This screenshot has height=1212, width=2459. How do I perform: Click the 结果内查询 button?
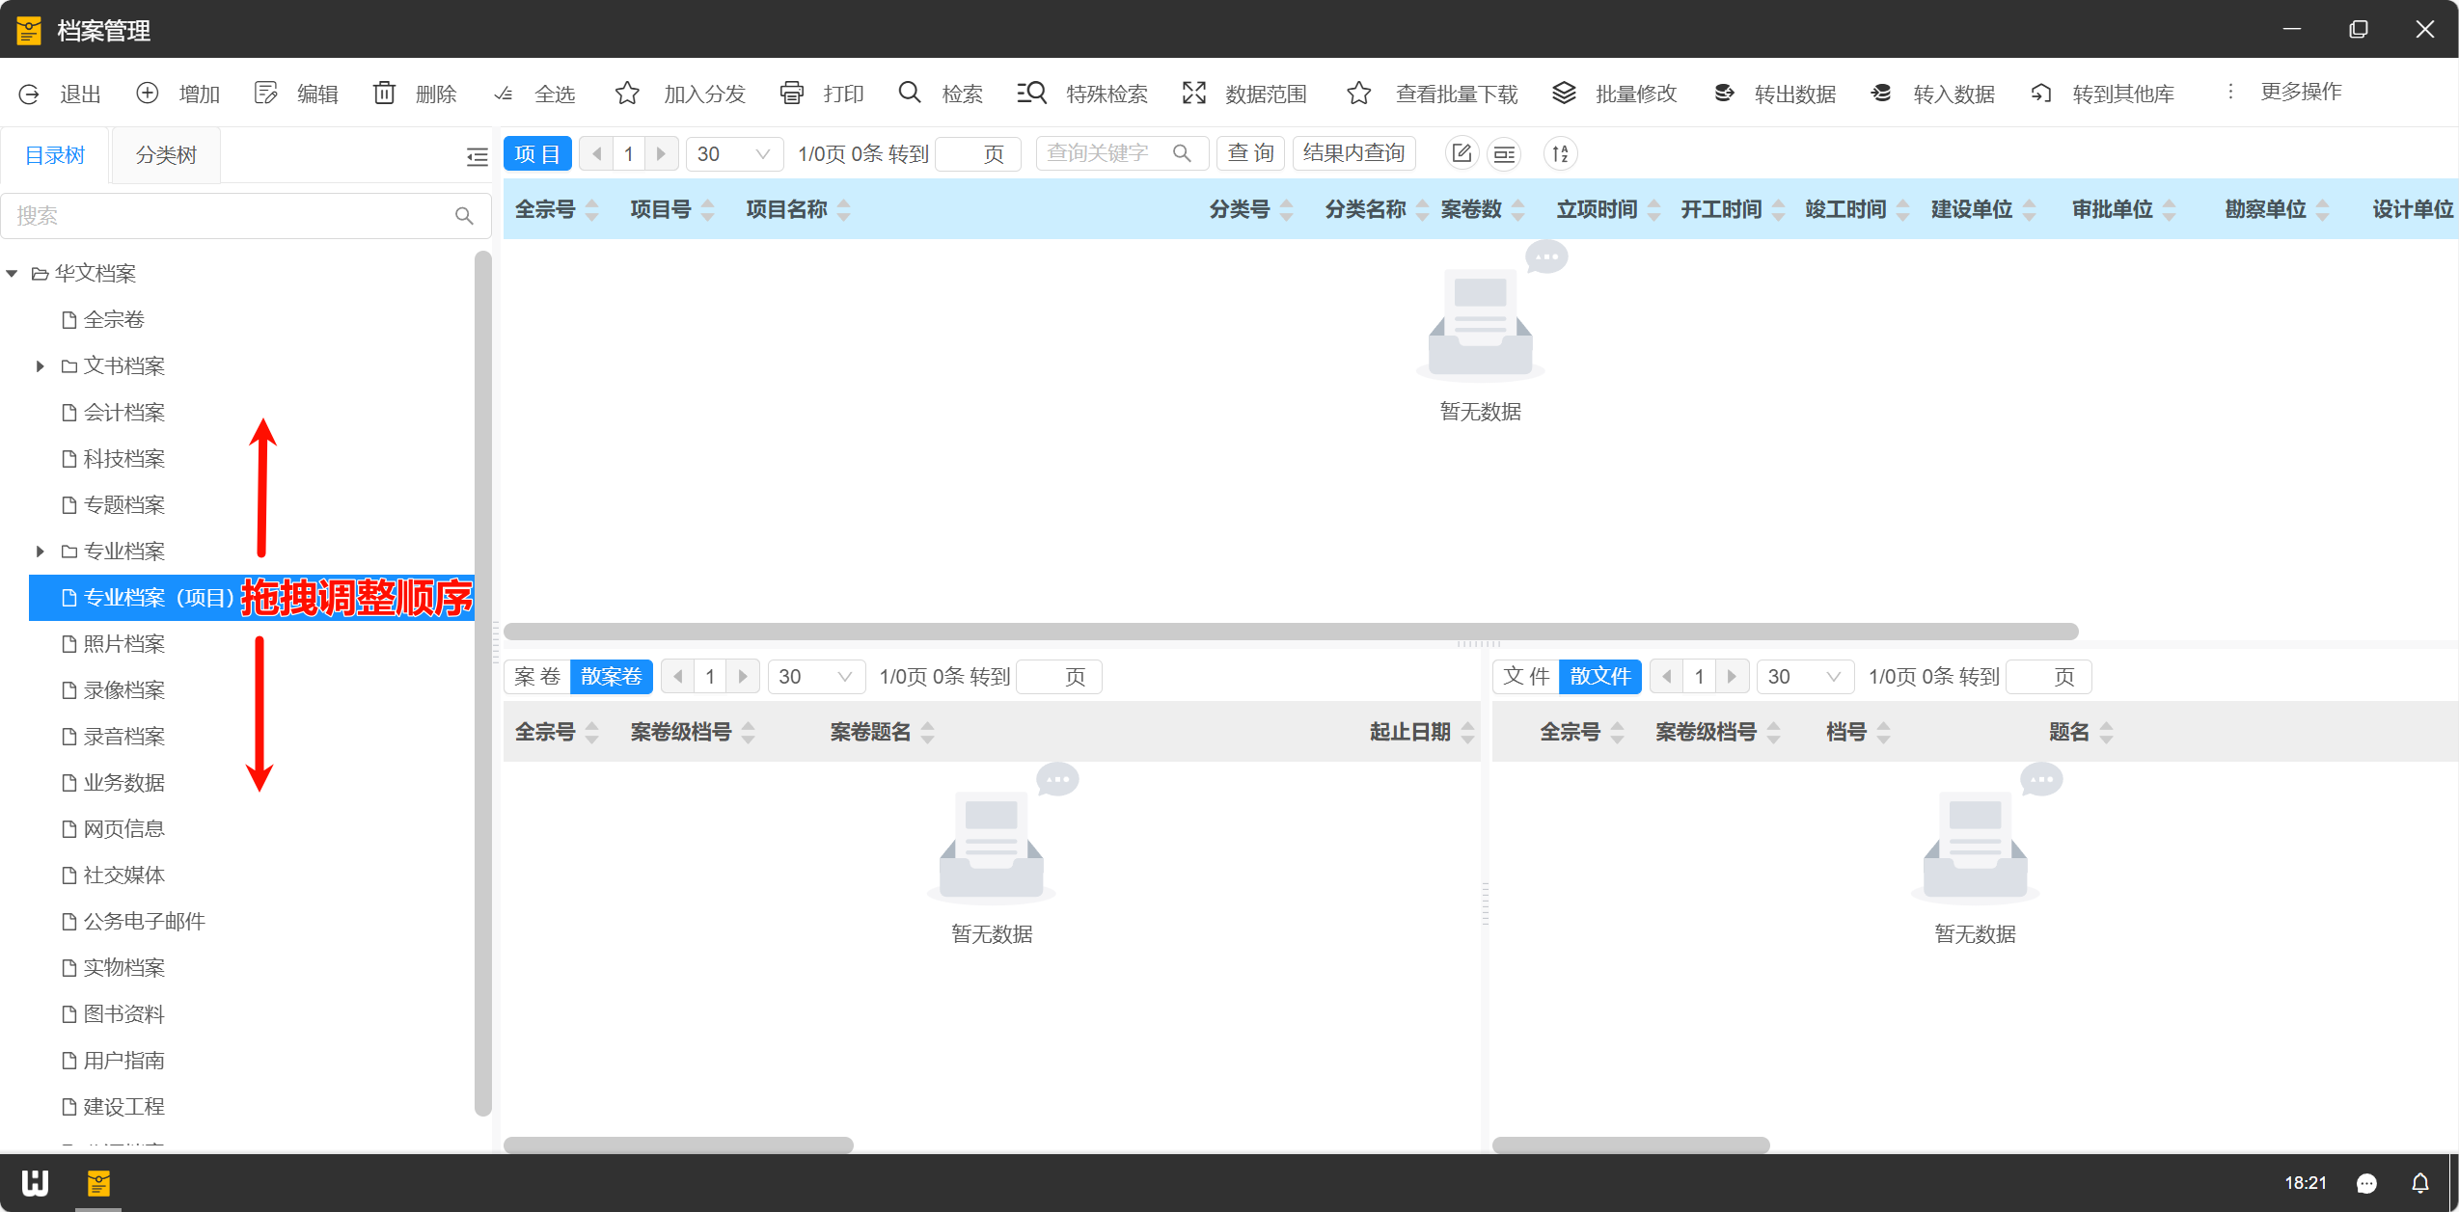point(1353,153)
